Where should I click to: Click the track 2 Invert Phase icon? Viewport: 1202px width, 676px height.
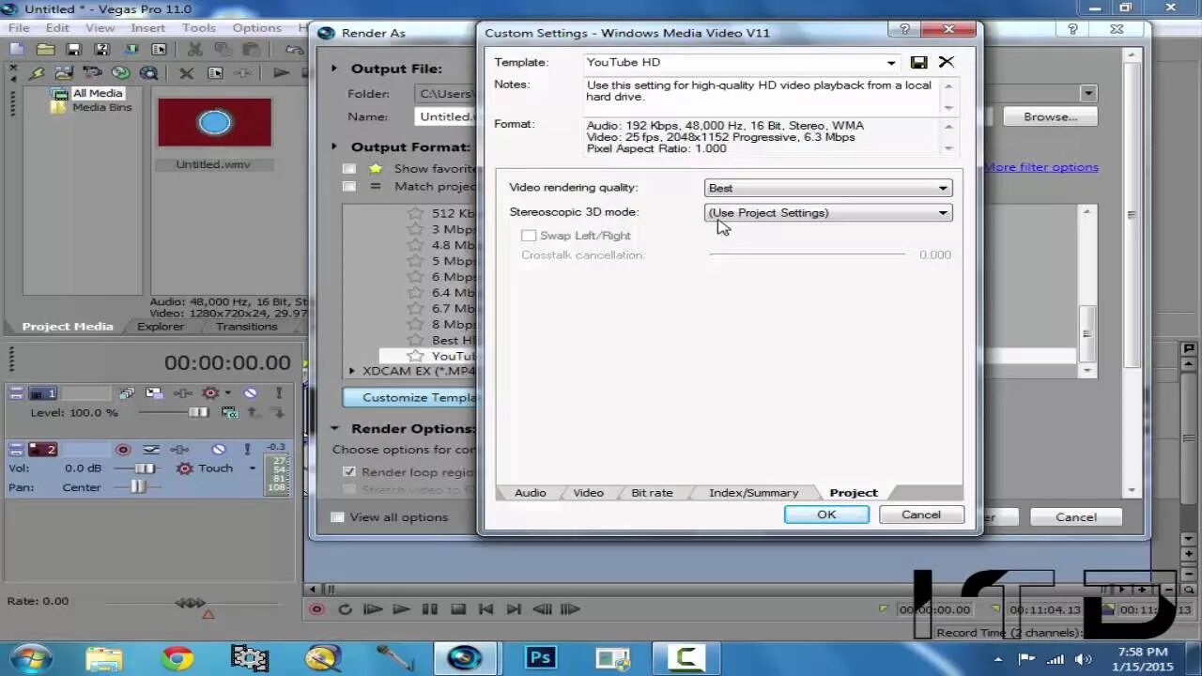[151, 450]
